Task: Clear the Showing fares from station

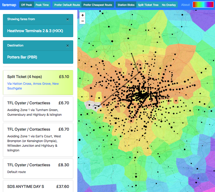Action: point(67,19)
